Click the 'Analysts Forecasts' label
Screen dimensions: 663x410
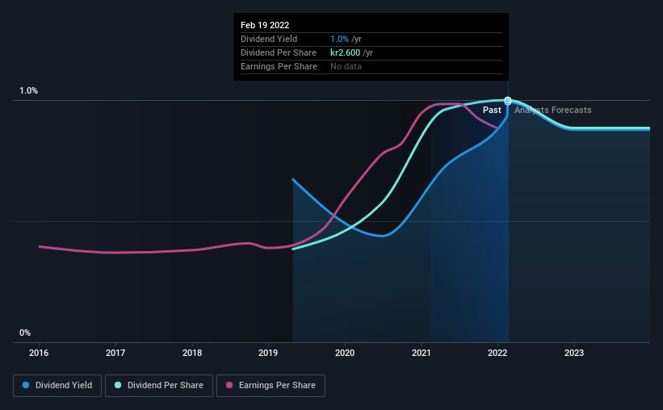point(552,110)
